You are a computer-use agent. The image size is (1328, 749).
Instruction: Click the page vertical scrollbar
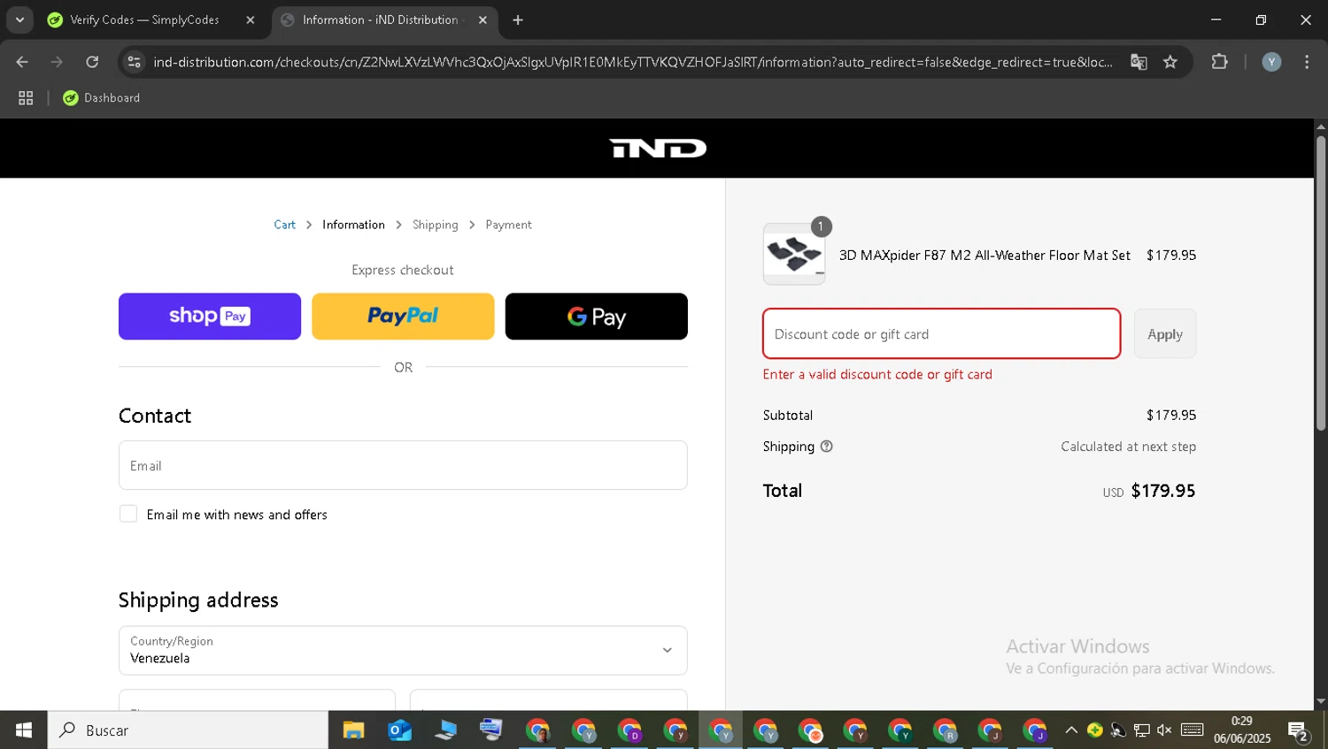1320,283
